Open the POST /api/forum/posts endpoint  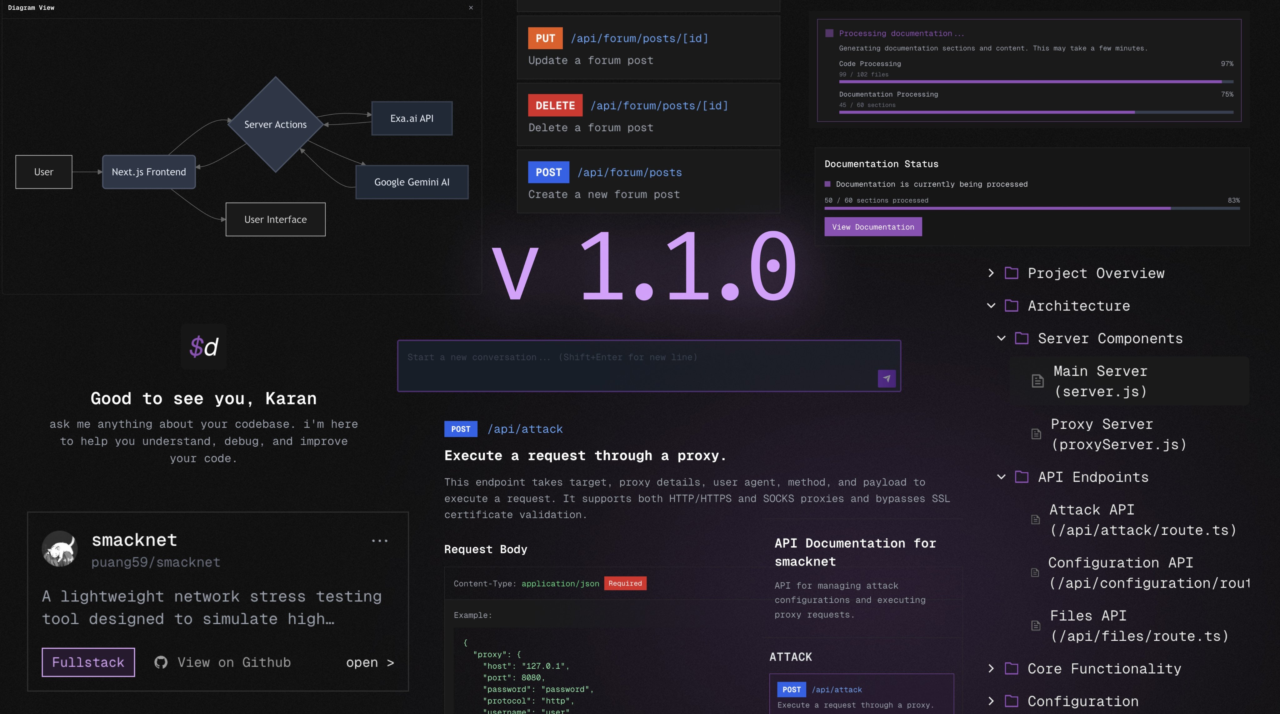pyautogui.click(x=648, y=182)
